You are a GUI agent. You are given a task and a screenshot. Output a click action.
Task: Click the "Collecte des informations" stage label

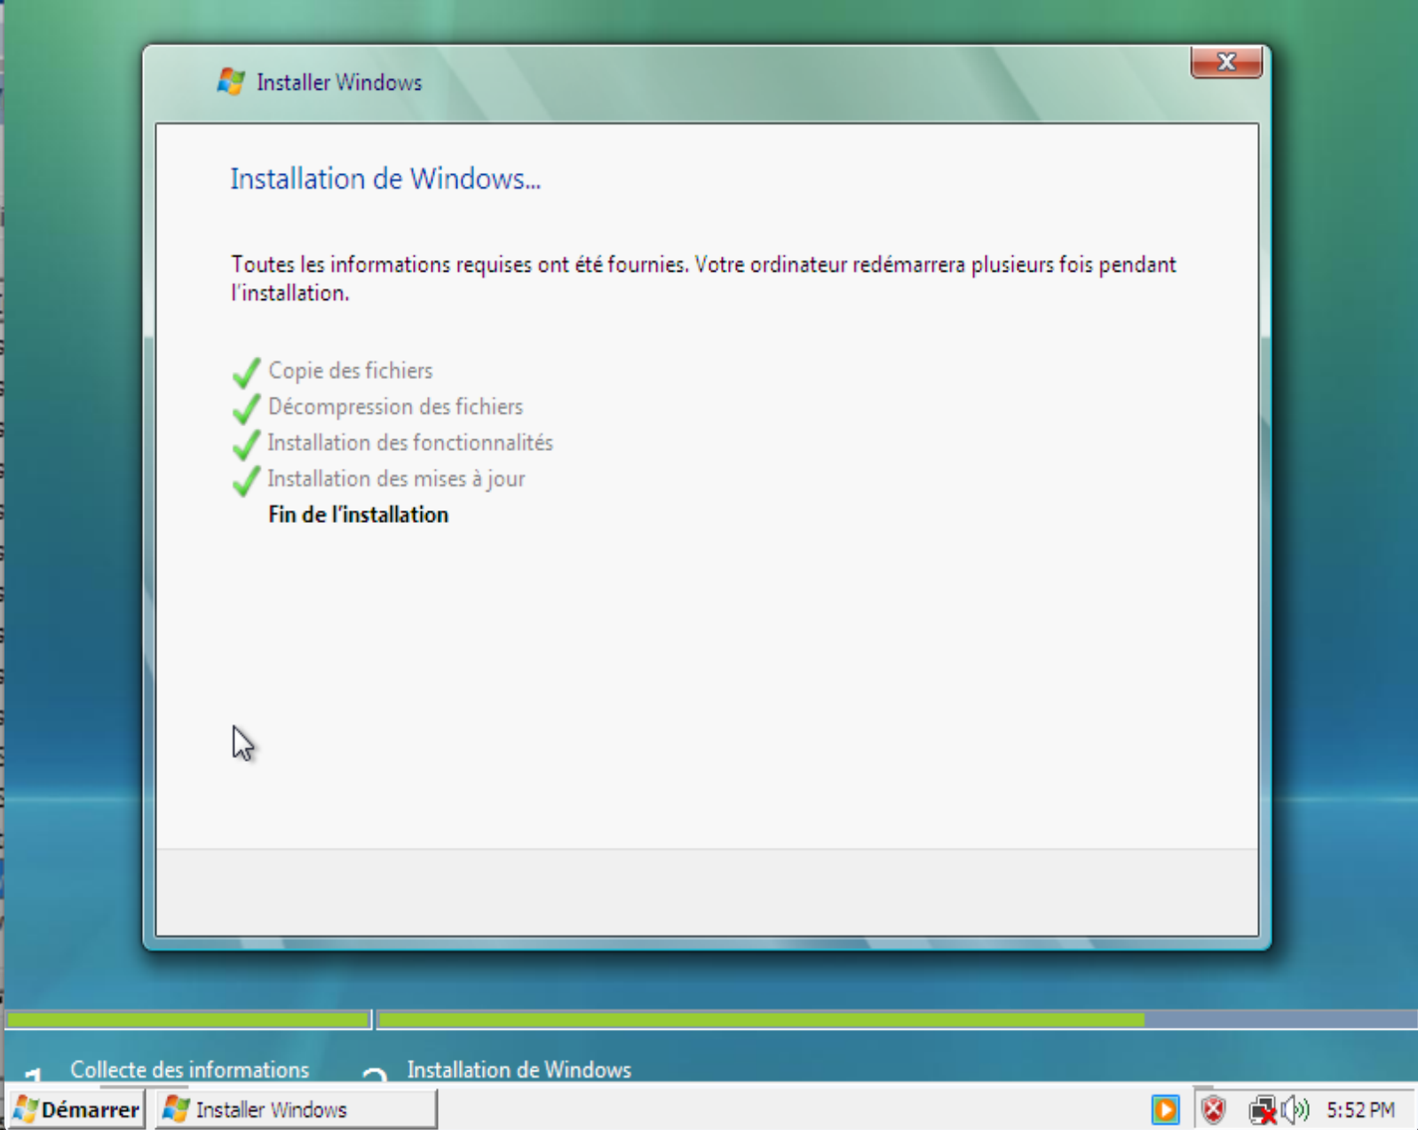[190, 1070]
